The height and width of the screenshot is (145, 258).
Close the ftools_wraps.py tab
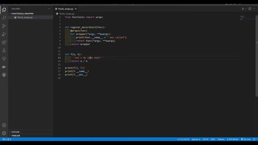point(76,9)
